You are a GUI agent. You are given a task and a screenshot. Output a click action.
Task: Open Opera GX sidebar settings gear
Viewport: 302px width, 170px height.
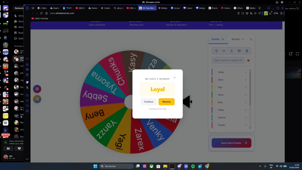(27, 111)
